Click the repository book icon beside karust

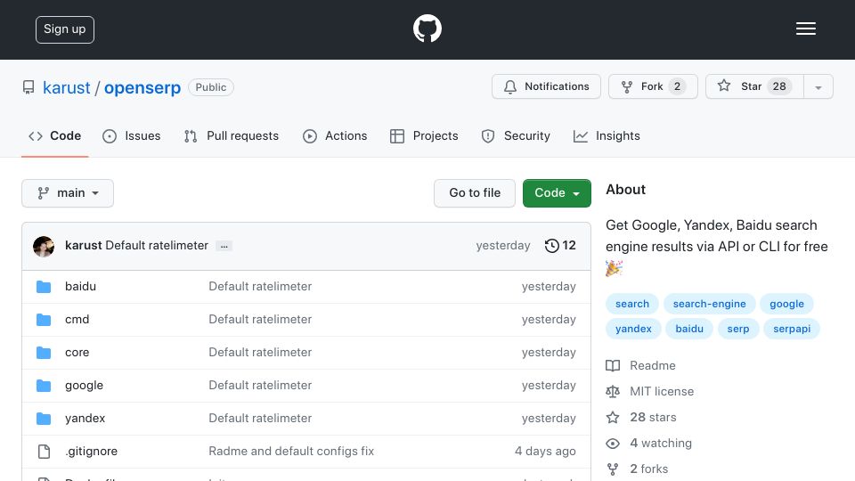pyautogui.click(x=28, y=87)
